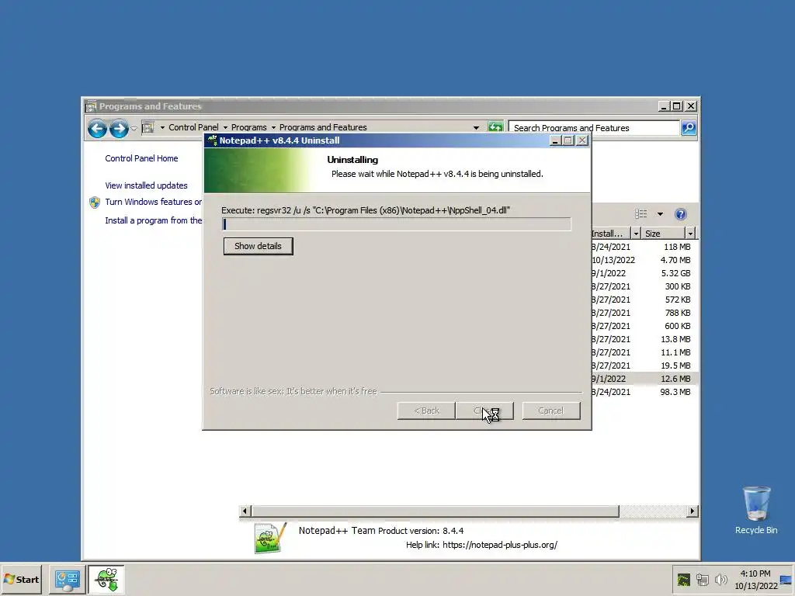The height and width of the screenshot is (596, 795).
Task: Click the uninstall progress bar
Action: click(397, 224)
